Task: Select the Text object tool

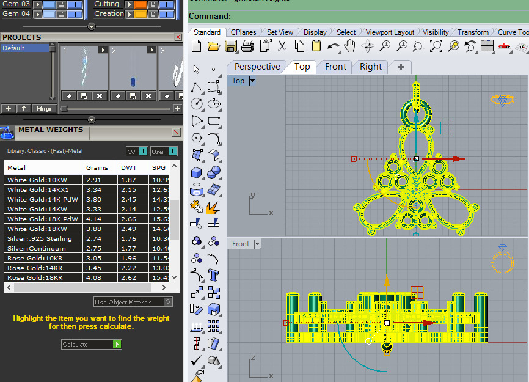Action: 214,275
